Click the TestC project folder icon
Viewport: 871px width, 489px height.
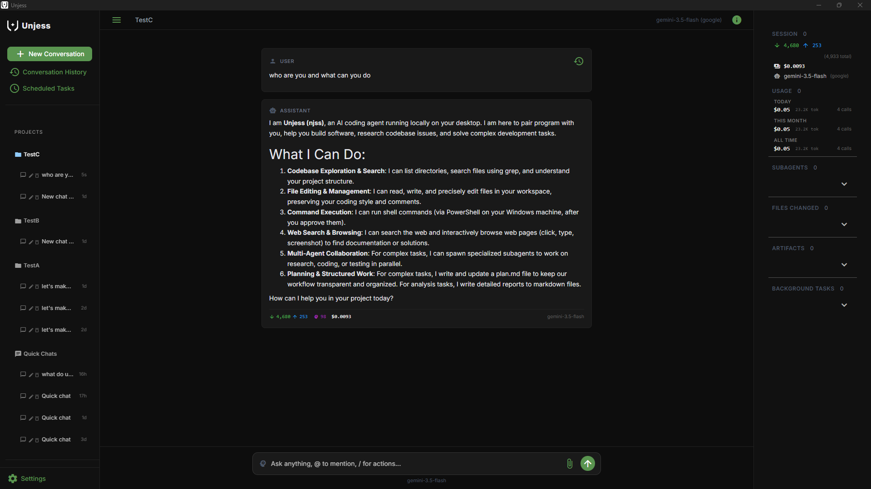[x=18, y=155]
